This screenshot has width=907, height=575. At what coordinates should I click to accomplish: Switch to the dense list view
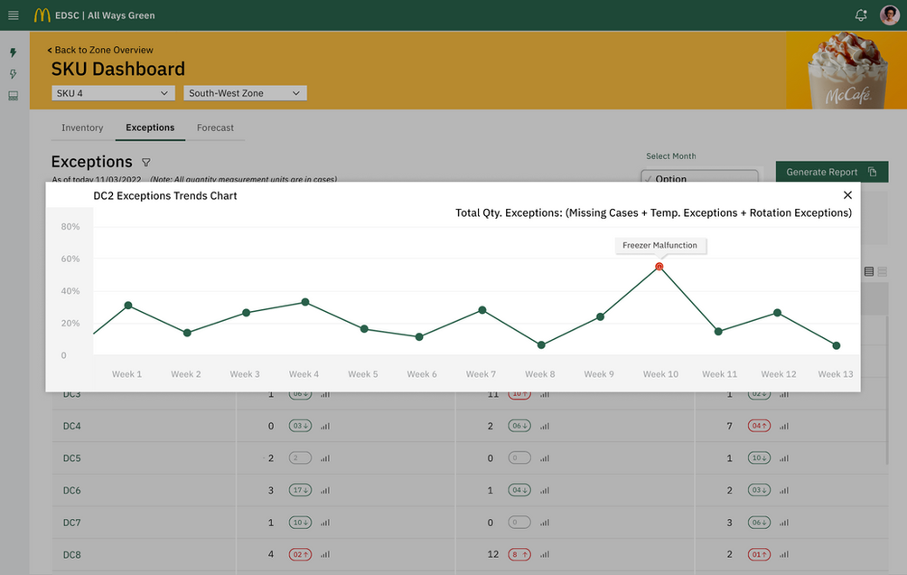click(869, 271)
